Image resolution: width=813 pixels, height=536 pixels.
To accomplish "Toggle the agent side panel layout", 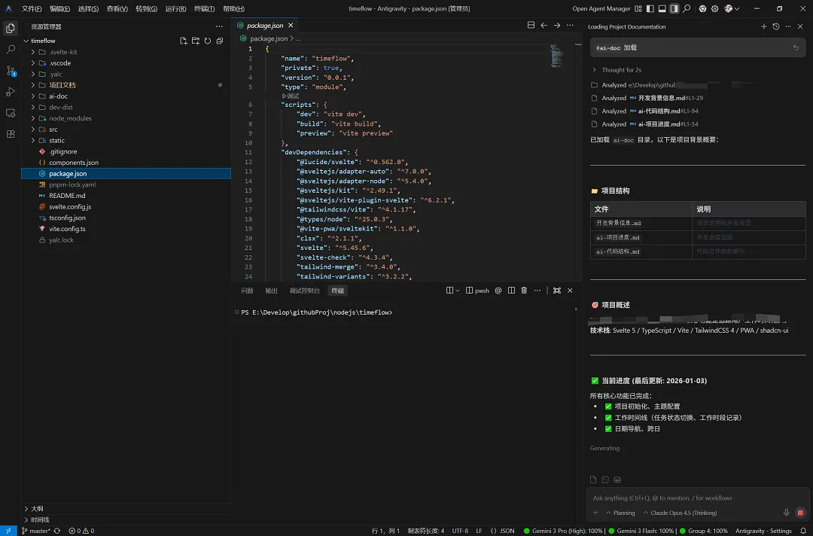I will click(674, 9).
